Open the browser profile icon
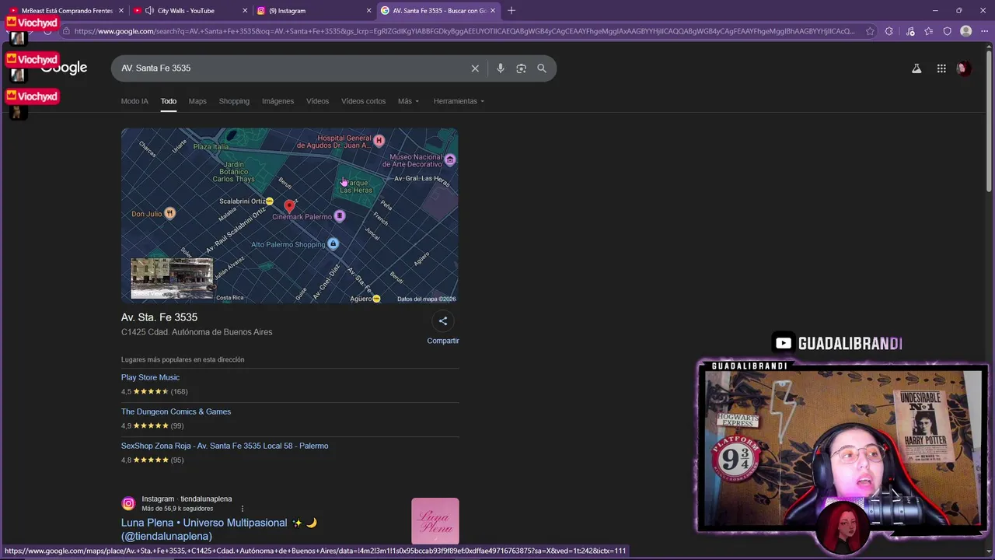This screenshot has width=995, height=560. 965,31
